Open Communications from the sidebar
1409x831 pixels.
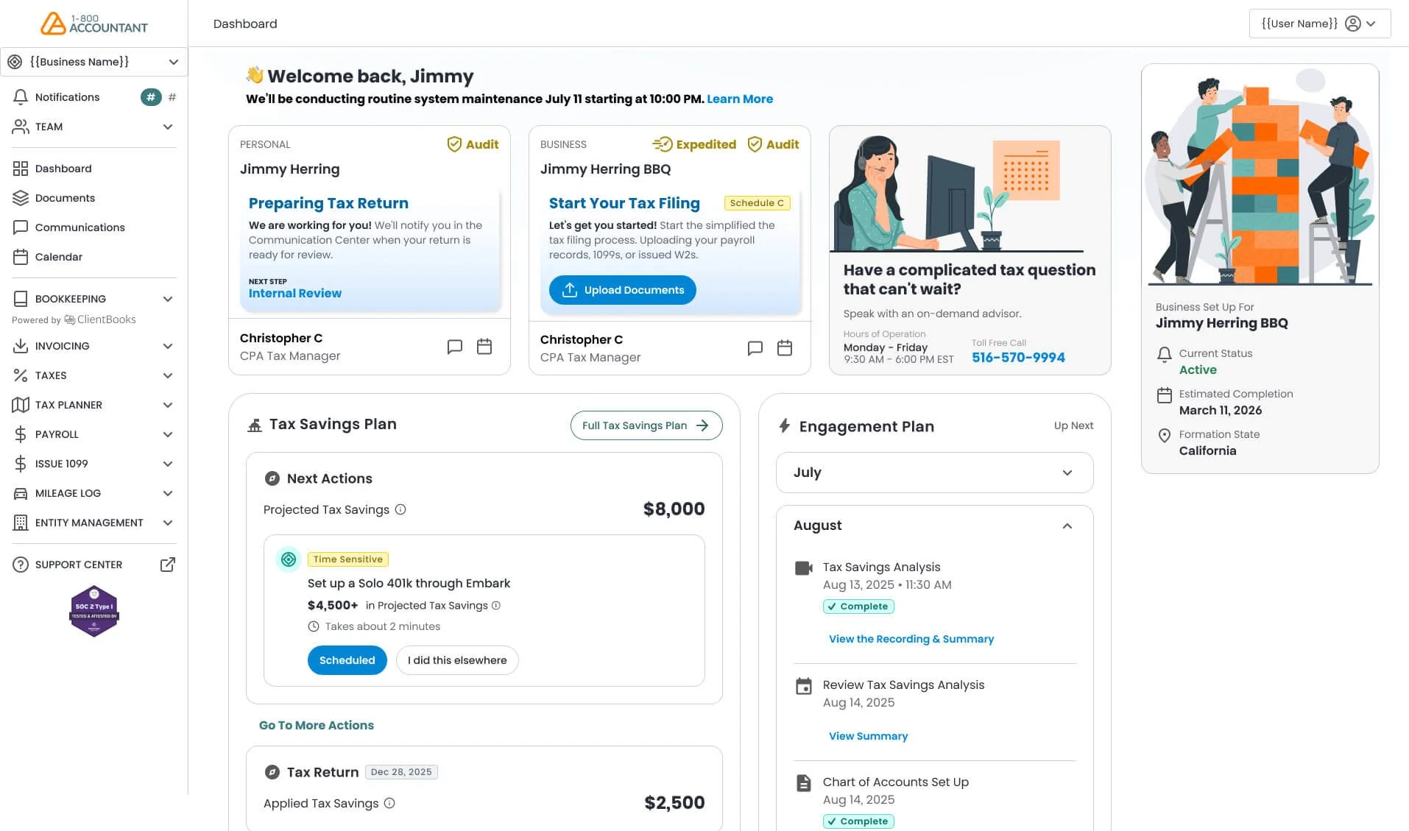[x=80, y=227]
